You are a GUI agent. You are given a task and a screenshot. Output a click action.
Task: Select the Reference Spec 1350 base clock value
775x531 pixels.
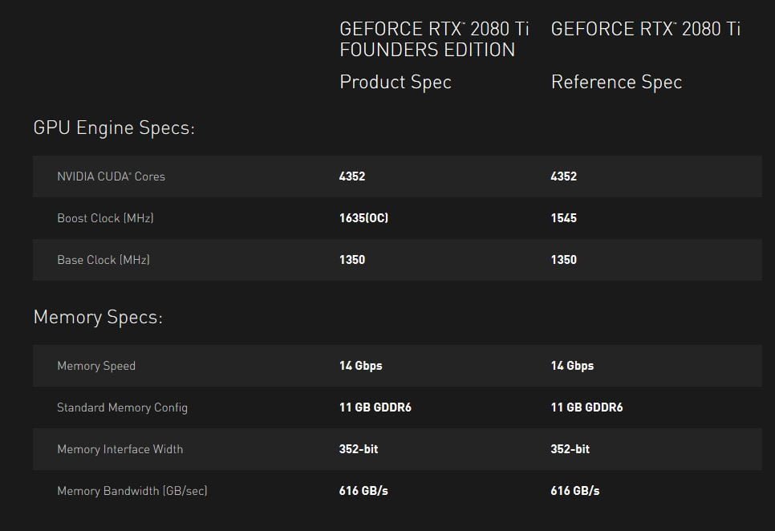[563, 260]
